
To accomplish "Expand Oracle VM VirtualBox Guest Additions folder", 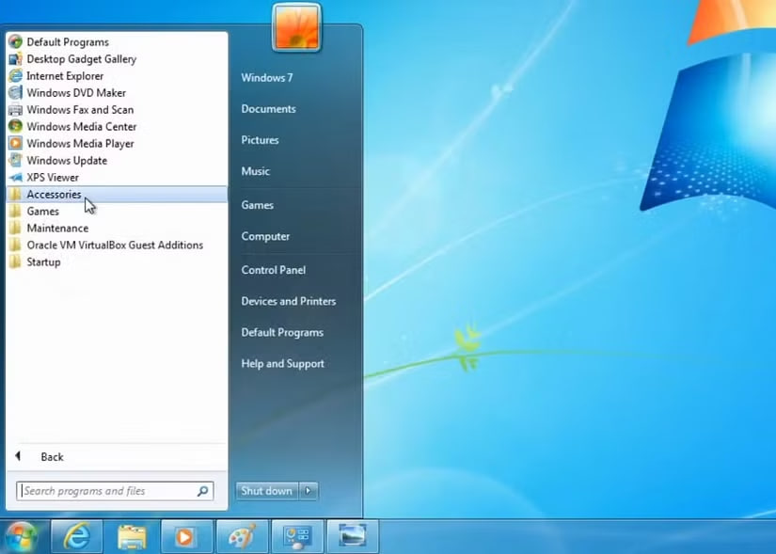I will 117,245.
